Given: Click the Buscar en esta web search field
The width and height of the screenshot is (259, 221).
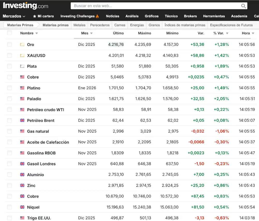Looking at the screenshot, I should pos(155,6).
